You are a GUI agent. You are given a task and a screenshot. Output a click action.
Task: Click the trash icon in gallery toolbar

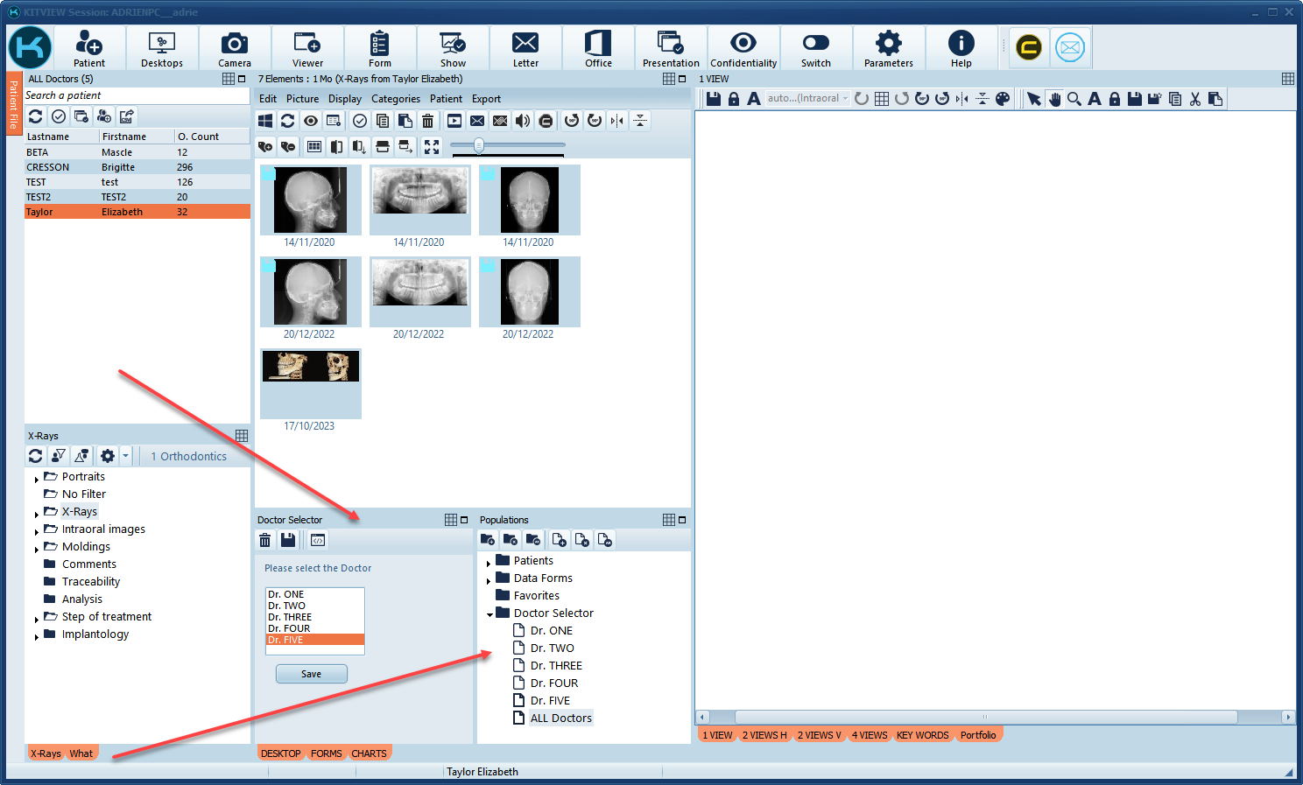pos(427,121)
